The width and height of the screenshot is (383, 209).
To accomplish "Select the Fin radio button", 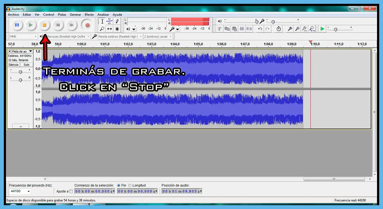I will (x=119, y=185).
